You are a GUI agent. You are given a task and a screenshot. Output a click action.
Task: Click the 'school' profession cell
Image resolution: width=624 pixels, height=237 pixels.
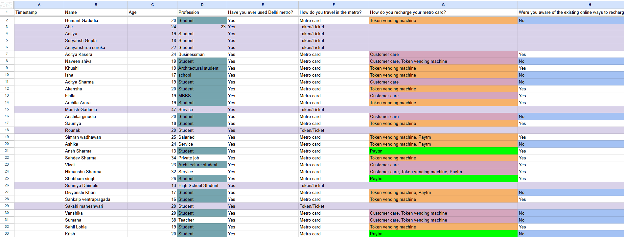tap(202, 75)
